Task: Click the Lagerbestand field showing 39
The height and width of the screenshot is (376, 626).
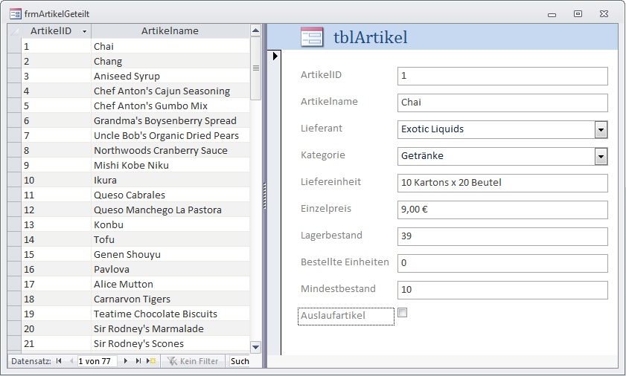Action: point(502,236)
